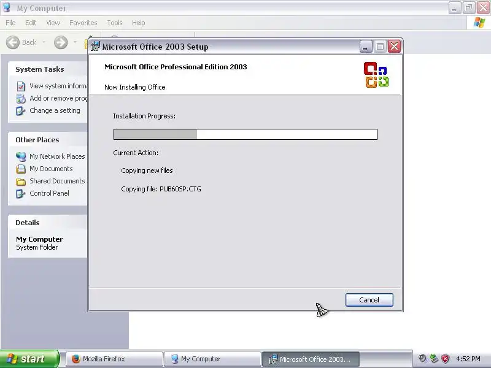Click the Forward arrow in My Computer
The image size is (491, 368).
(x=61, y=42)
